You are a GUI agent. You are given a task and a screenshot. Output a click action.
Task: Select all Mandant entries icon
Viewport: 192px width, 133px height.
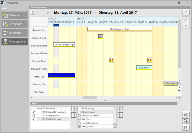tap(74, 109)
